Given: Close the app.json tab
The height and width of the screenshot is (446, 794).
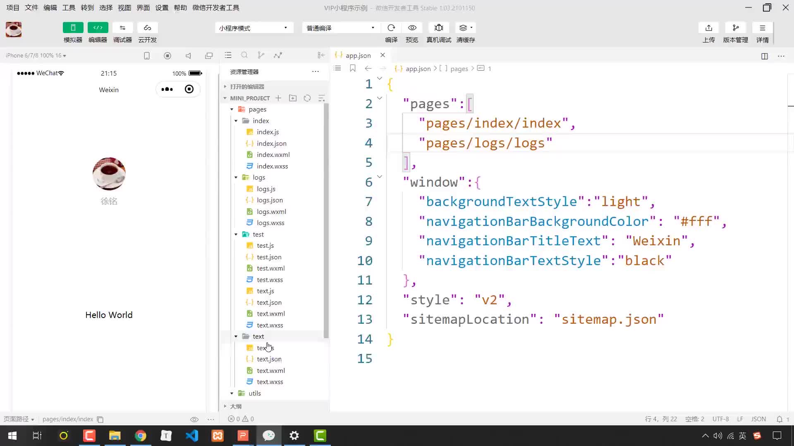Looking at the screenshot, I should point(383,55).
